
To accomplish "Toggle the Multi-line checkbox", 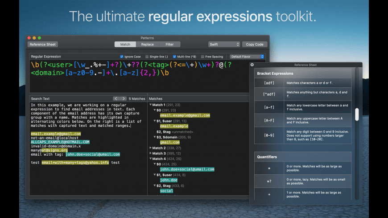I will coord(174,57).
